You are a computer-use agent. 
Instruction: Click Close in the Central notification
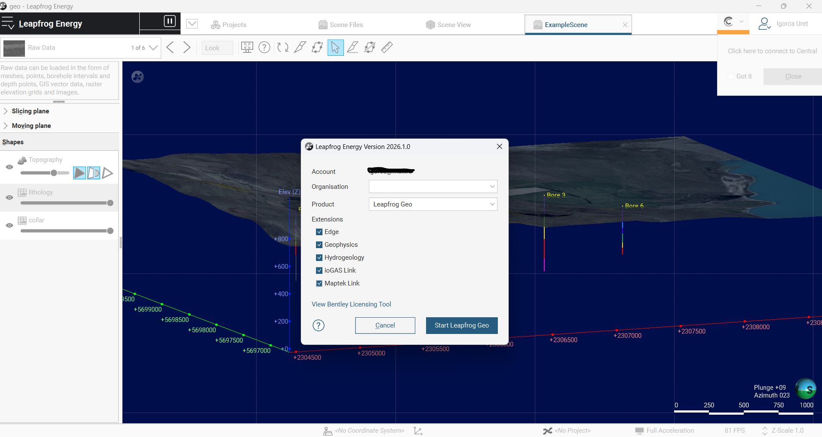click(x=793, y=76)
